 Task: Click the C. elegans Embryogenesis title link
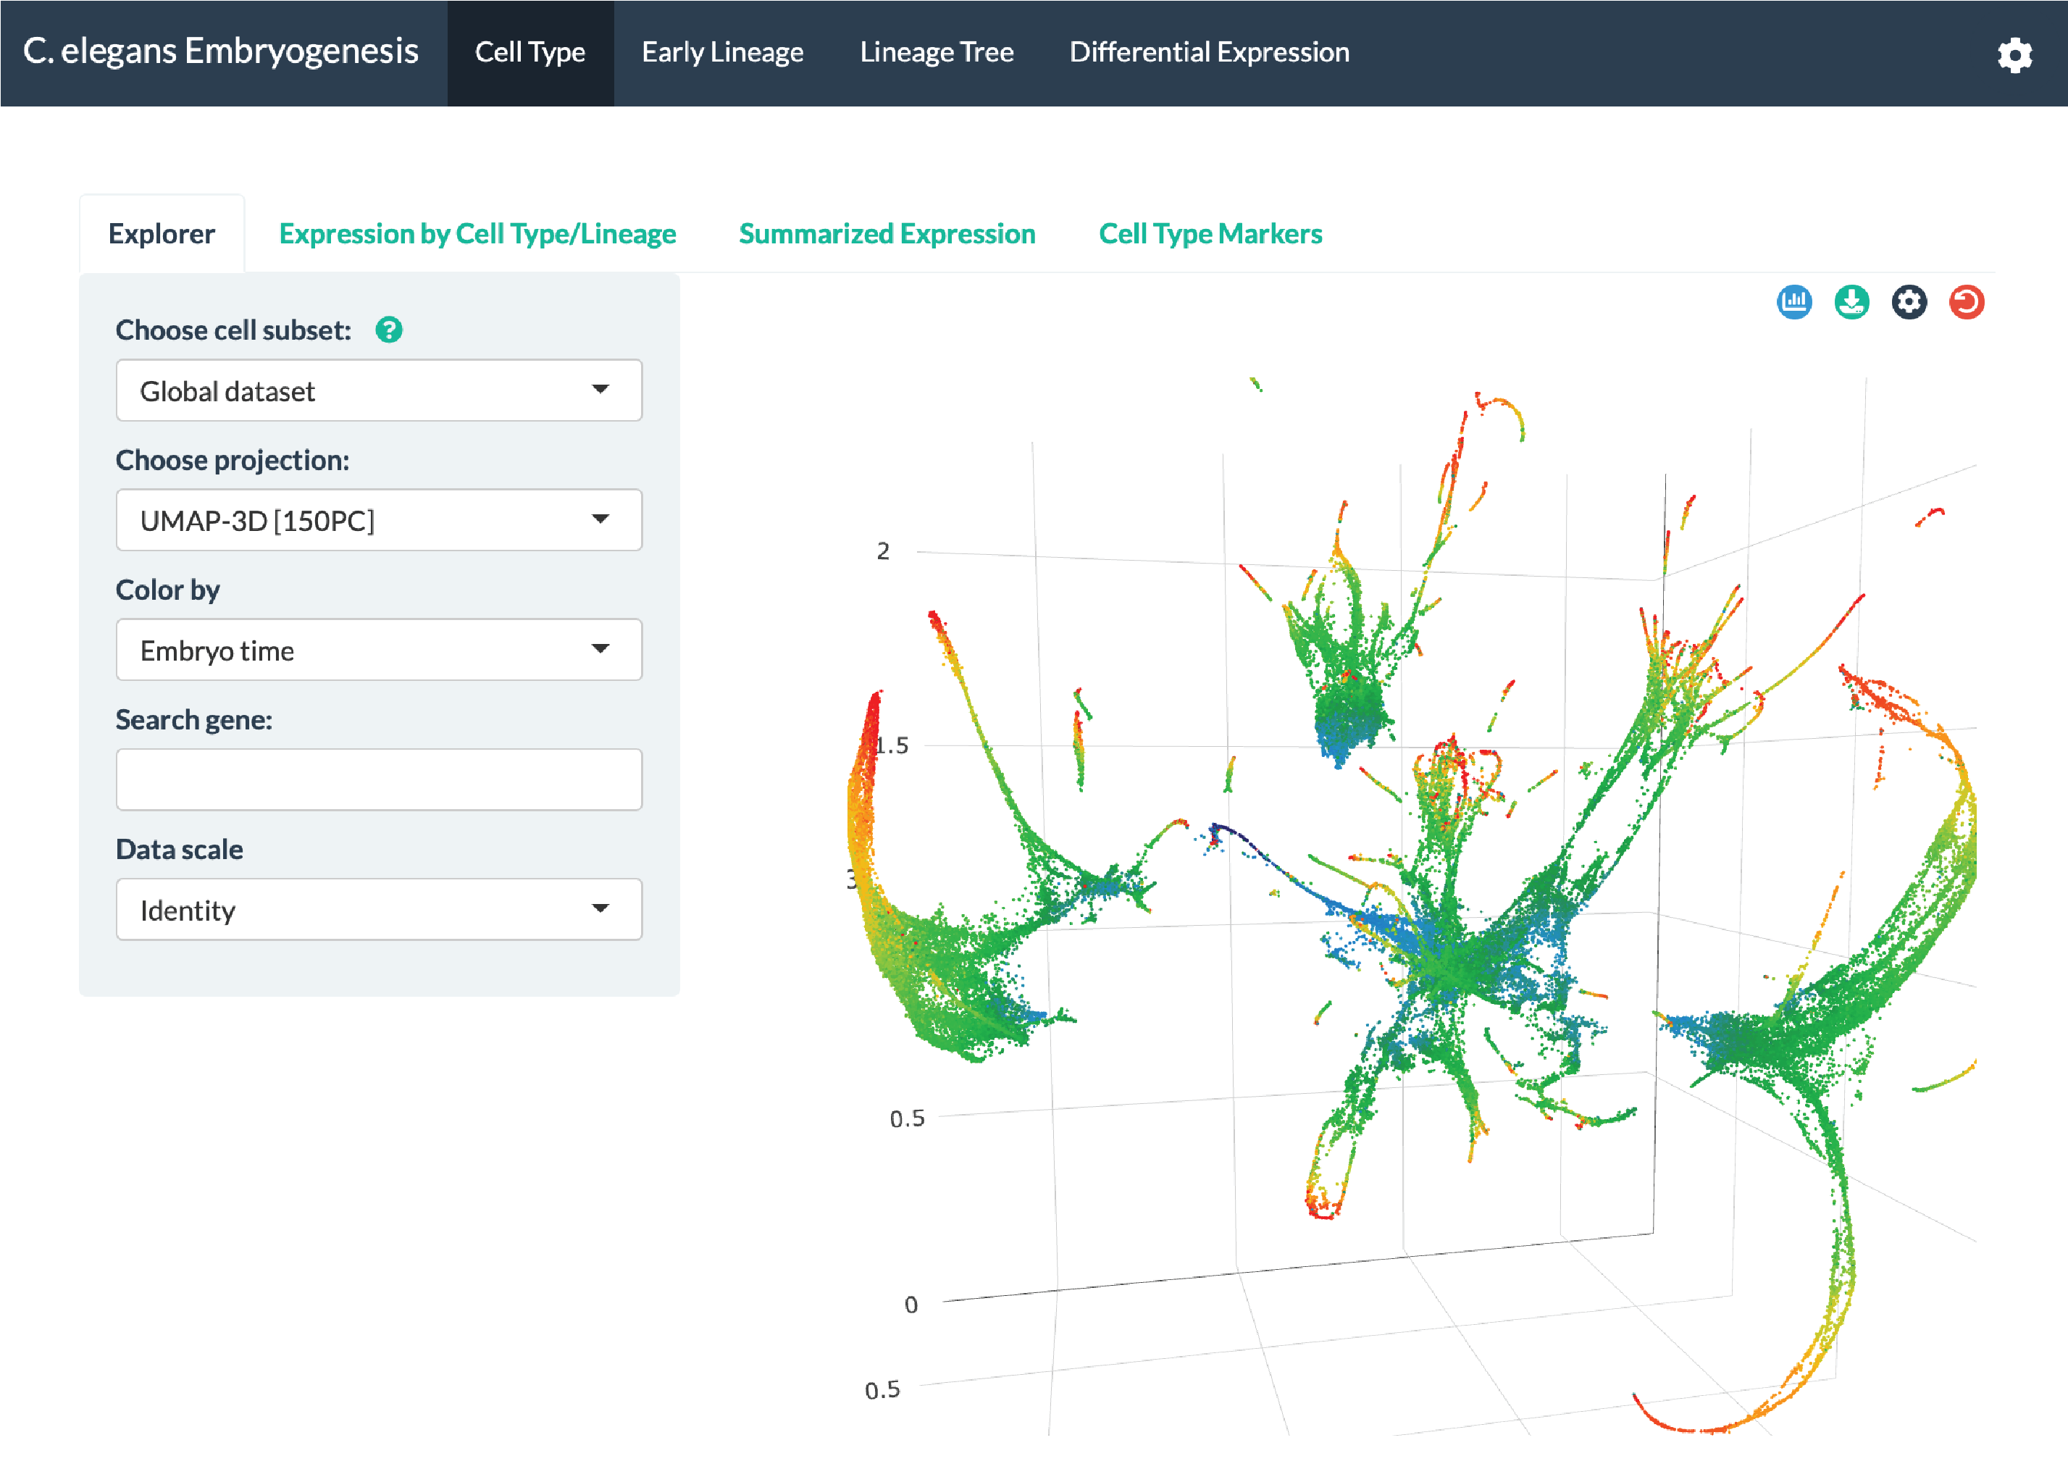click(x=221, y=51)
